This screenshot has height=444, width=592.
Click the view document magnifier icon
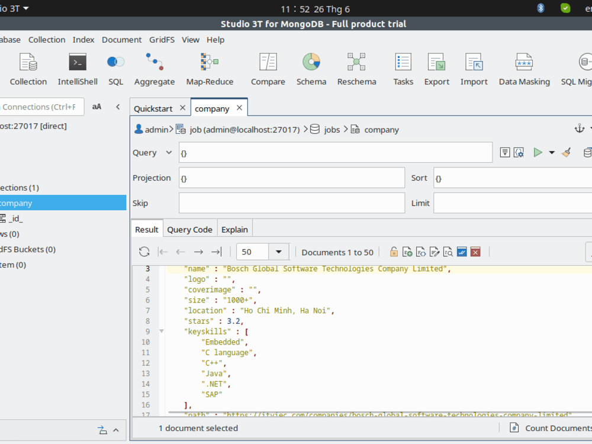pyautogui.click(x=448, y=252)
